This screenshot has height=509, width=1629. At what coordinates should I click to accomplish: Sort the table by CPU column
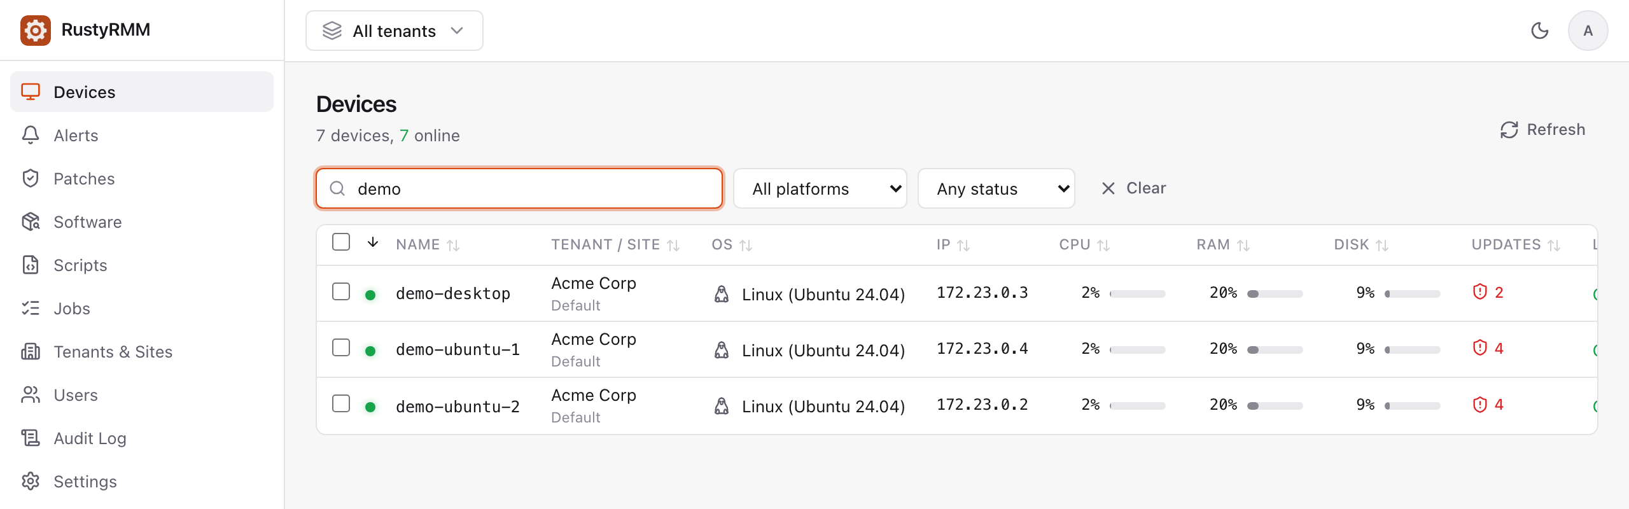1084,245
